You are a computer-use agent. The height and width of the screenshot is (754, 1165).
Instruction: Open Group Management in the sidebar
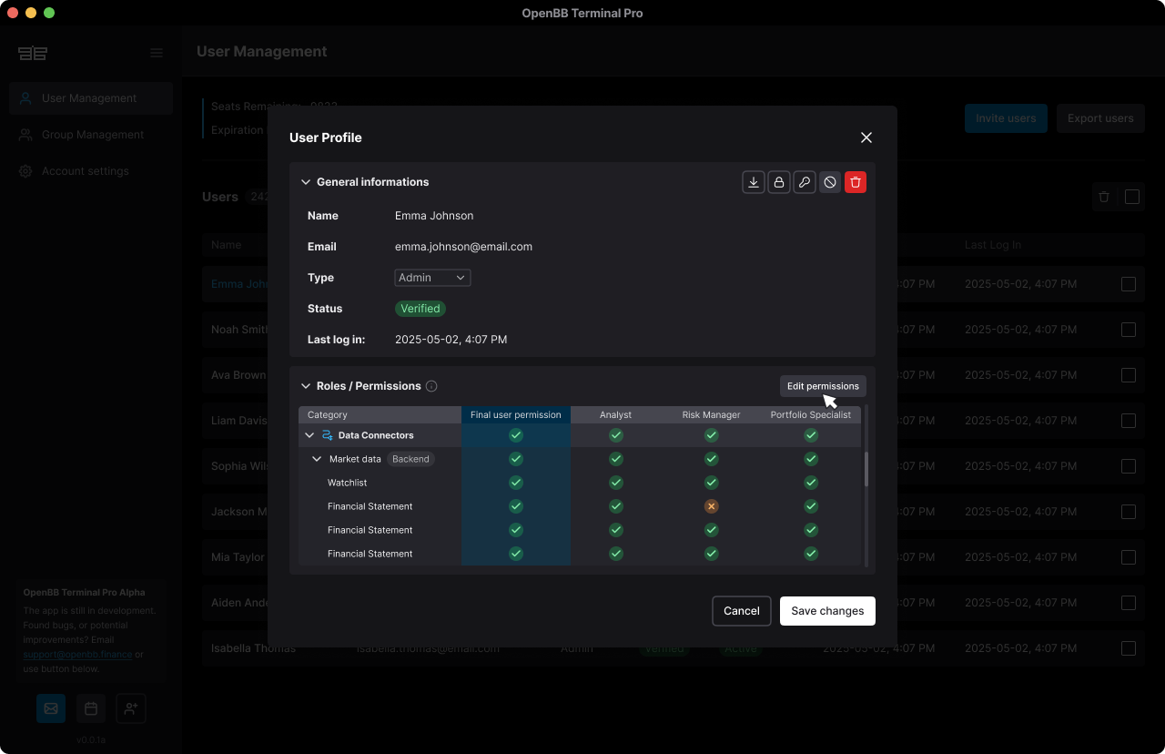[x=91, y=135]
